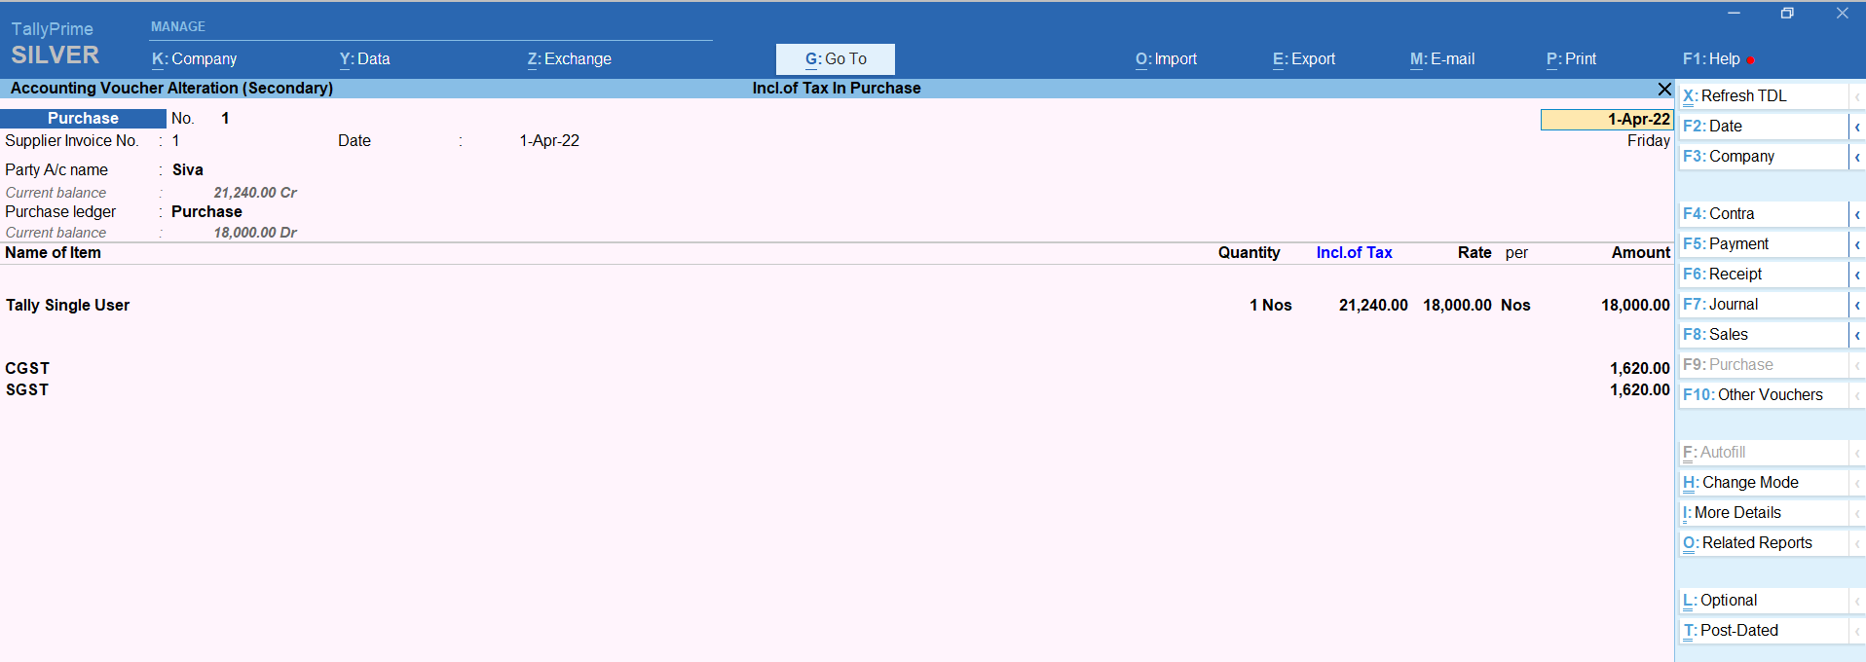Expand chevron beside F6: Receipt
The width and height of the screenshot is (1866, 662).
point(1857,275)
